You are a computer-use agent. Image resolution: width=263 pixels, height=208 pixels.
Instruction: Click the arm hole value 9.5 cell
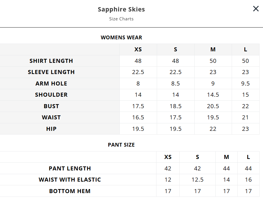point(245,83)
